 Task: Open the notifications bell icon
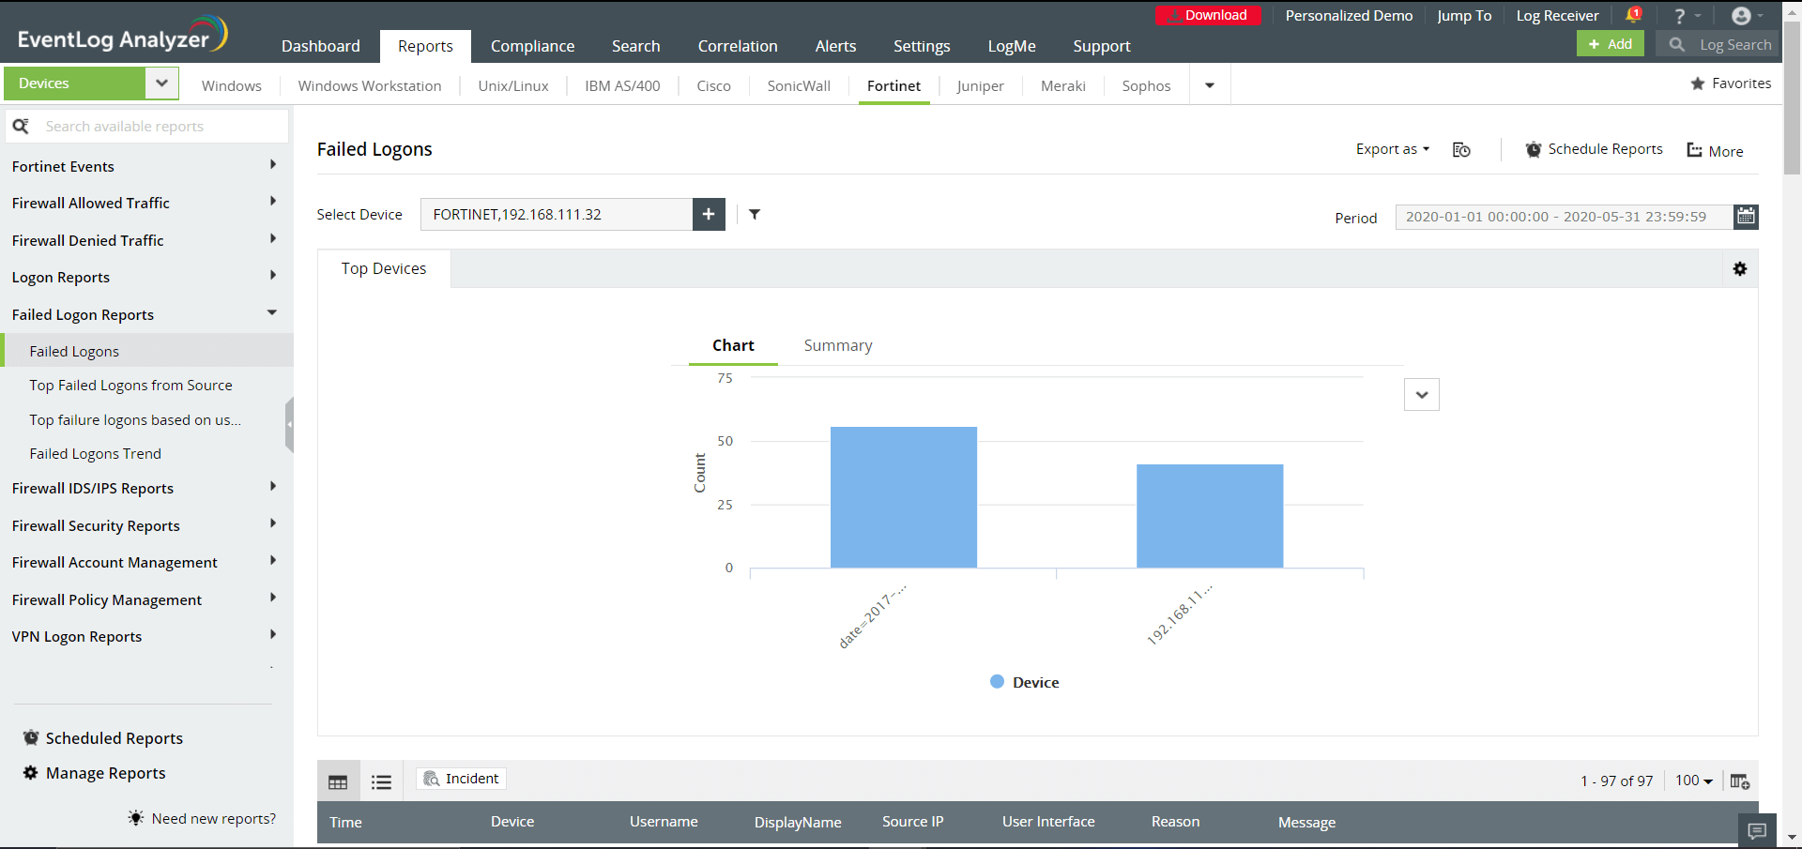pos(1633,15)
